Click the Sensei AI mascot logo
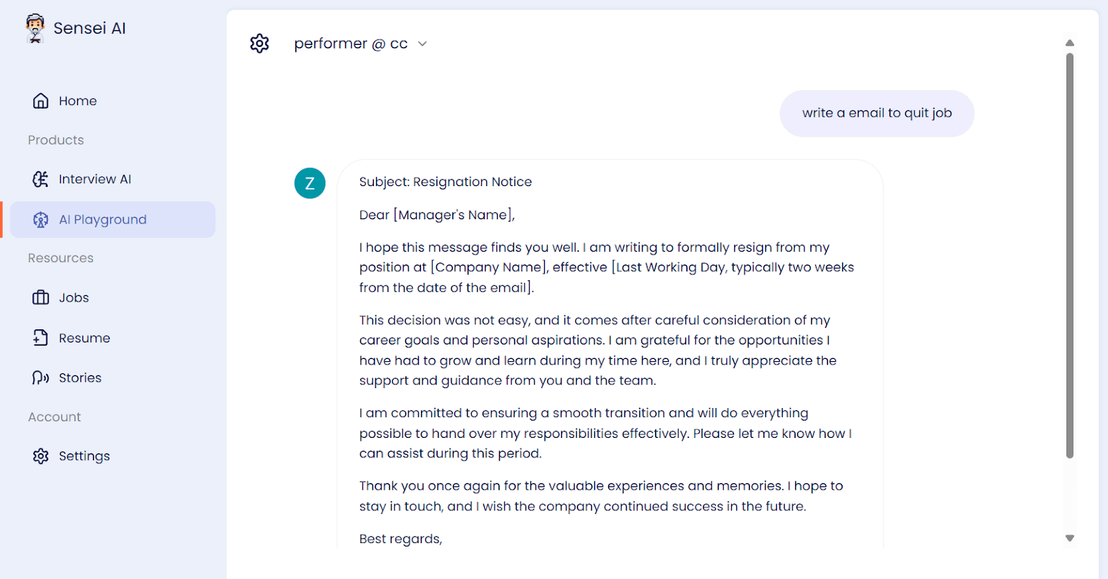Screen dimensions: 1108x579 [x=35, y=28]
